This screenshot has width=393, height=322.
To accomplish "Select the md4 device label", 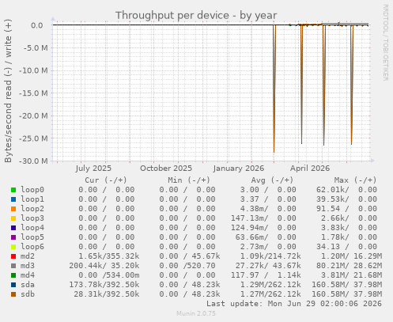I will click(x=28, y=275).
